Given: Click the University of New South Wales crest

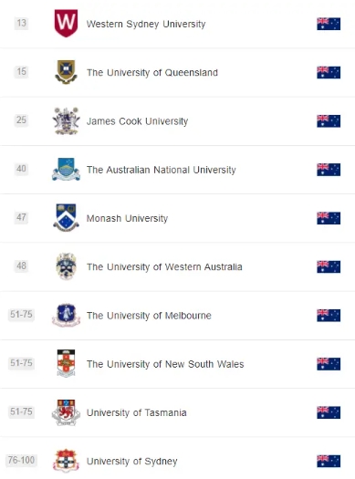Looking at the screenshot, I should pyautogui.click(x=66, y=363).
